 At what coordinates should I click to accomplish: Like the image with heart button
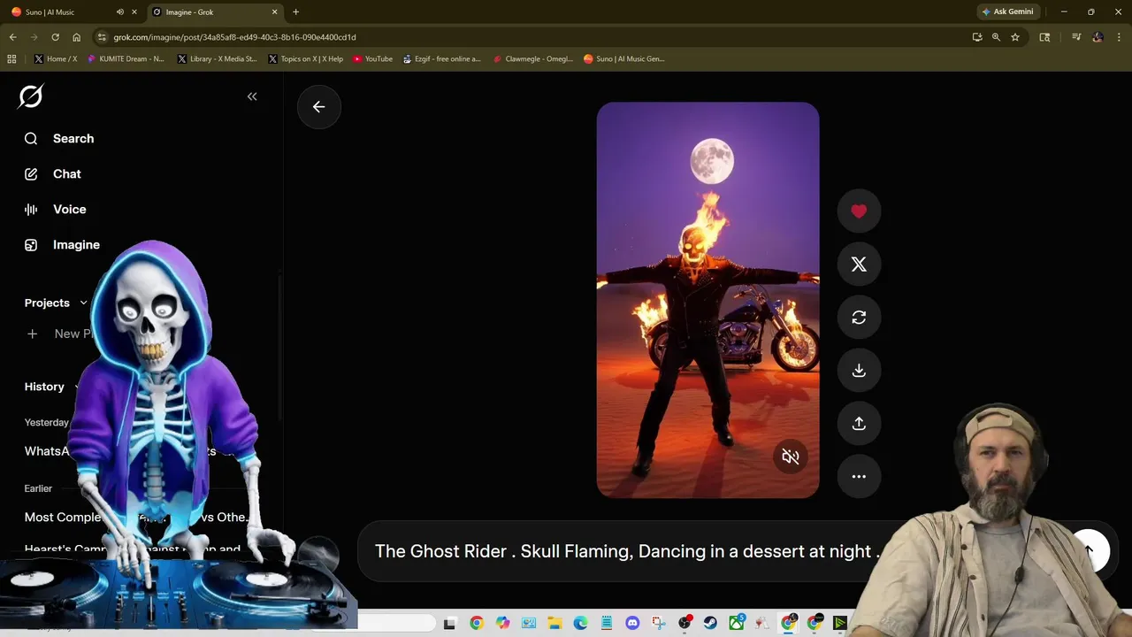tap(859, 211)
